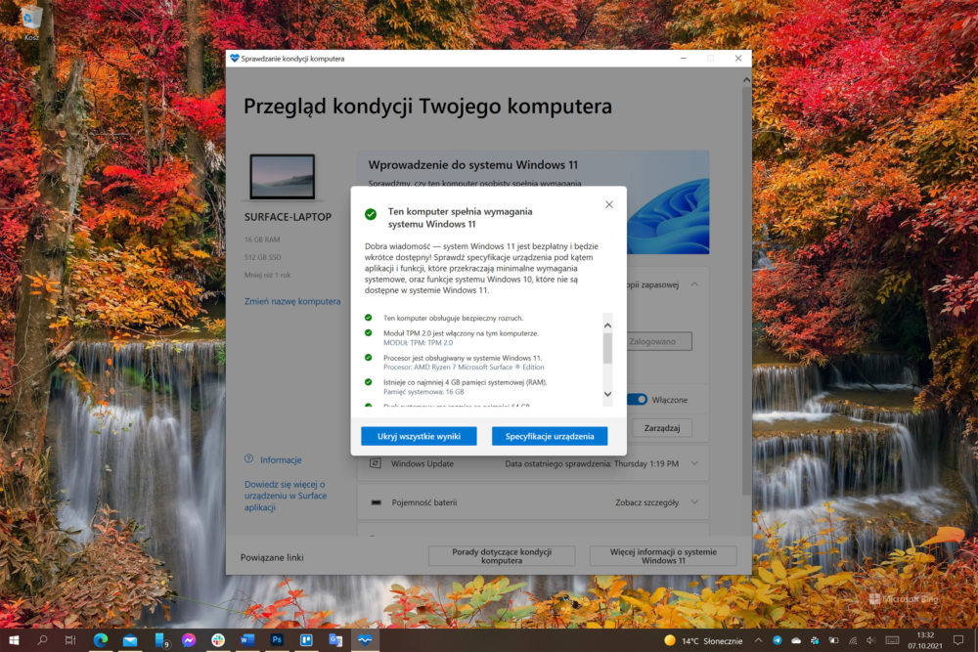978x652 pixels.
Task: Expand the Pojemność baterii section chevron
Action: point(694,502)
